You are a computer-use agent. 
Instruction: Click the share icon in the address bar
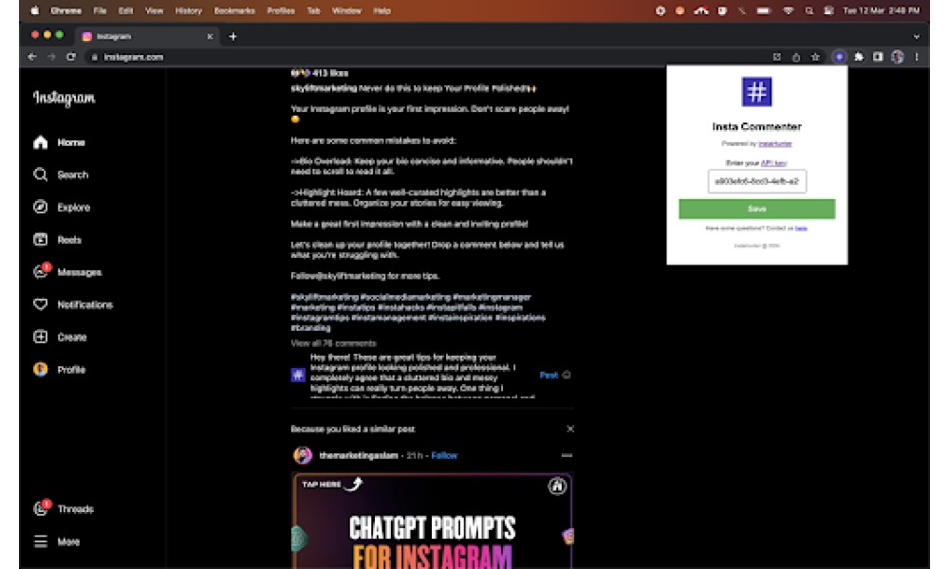pyautogui.click(x=796, y=57)
